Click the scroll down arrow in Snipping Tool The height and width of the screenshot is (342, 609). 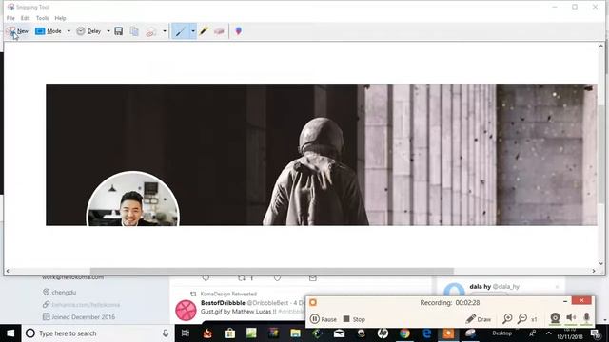(601, 264)
